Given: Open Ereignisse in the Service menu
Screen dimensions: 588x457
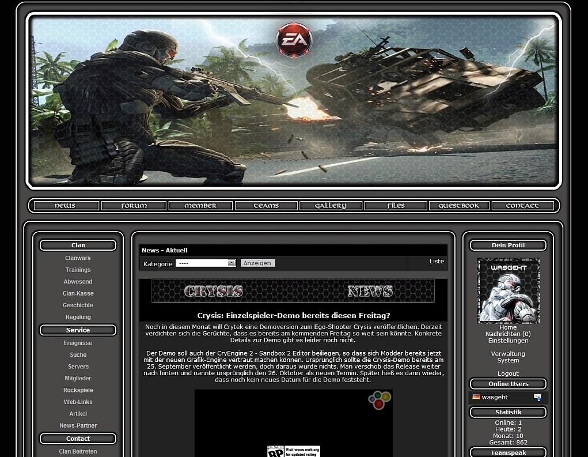Looking at the screenshot, I should point(78,343).
